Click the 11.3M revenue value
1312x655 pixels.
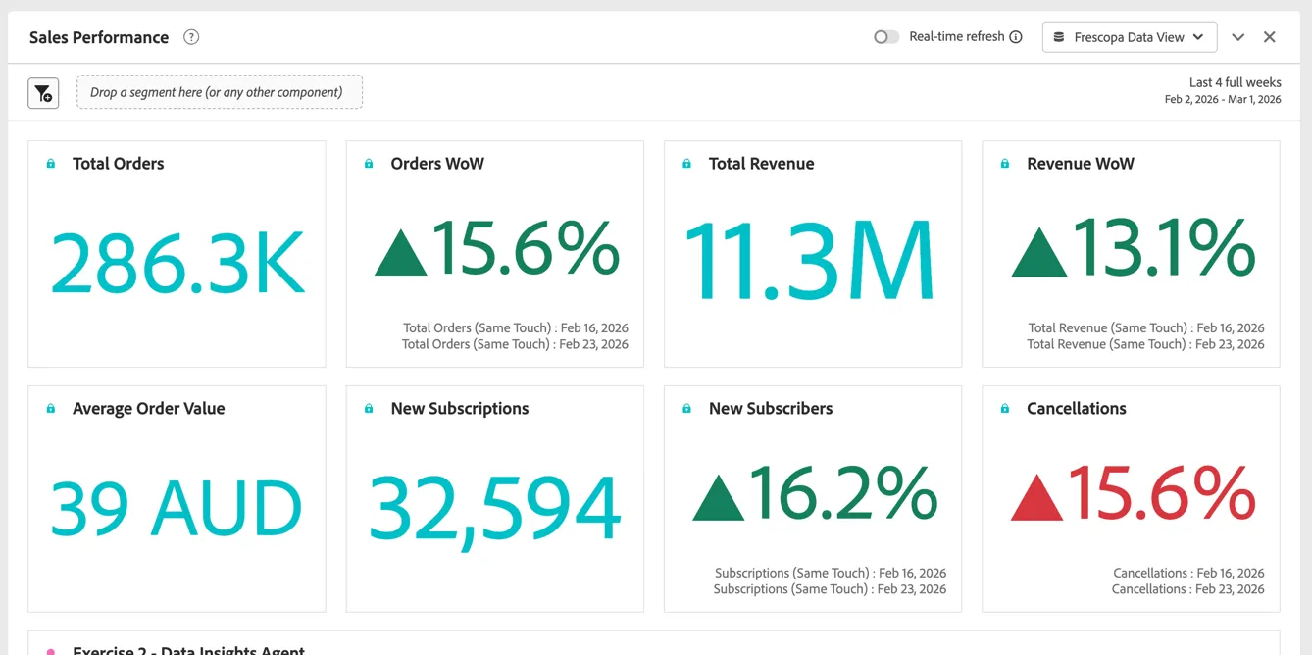coord(810,260)
